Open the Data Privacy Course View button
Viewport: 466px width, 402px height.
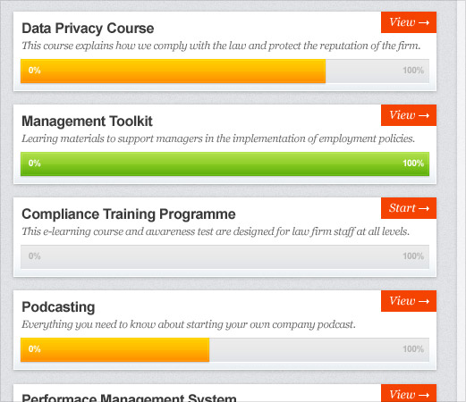(409, 22)
